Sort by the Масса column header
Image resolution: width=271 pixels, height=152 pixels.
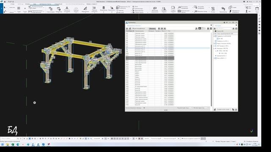[x=164, y=31]
